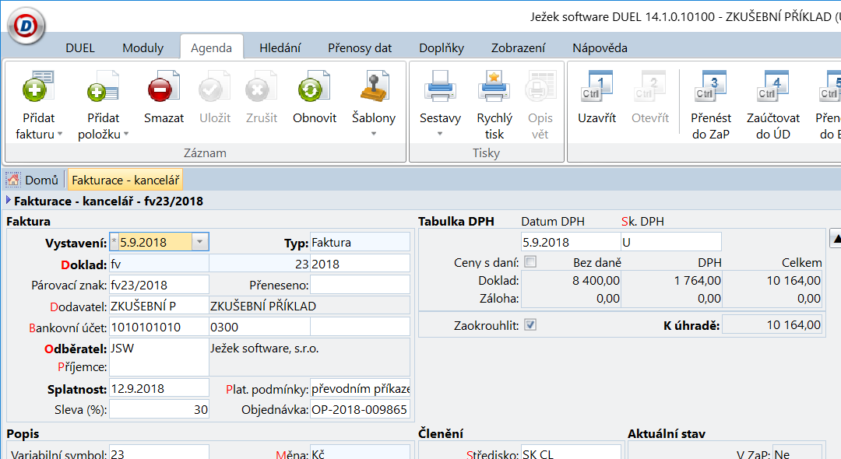Collapse the Fakturace - kancelář header triangle

click(x=8, y=200)
